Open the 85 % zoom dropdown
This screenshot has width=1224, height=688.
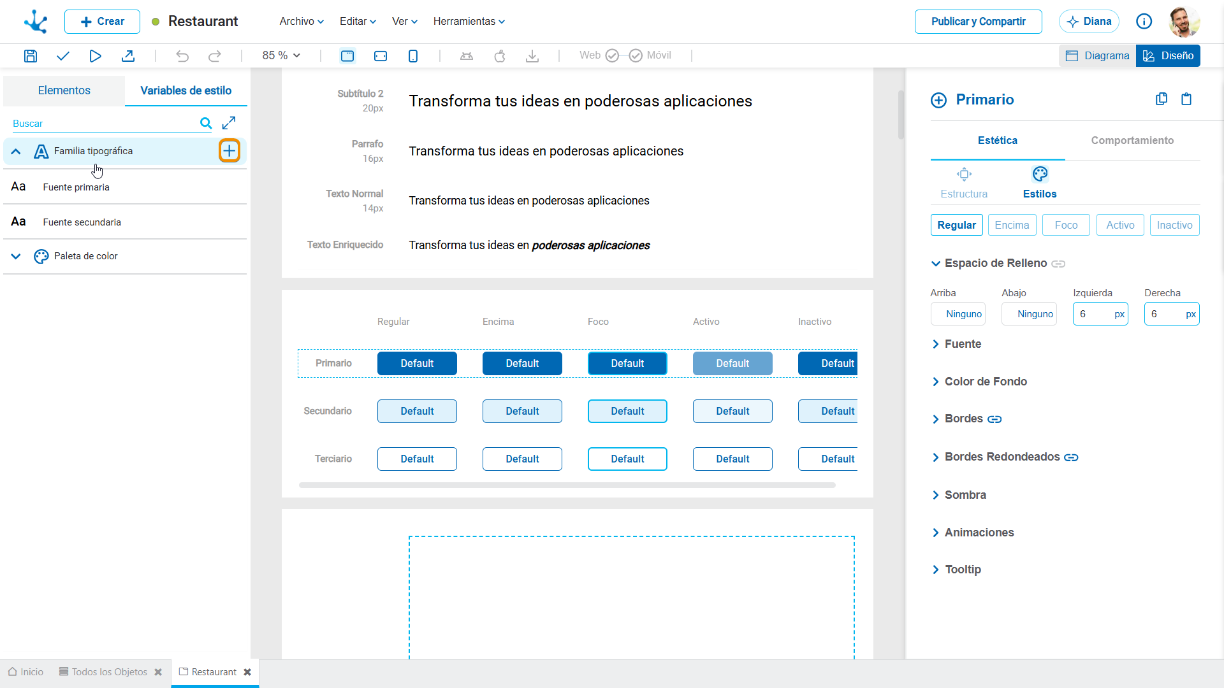click(x=281, y=56)
